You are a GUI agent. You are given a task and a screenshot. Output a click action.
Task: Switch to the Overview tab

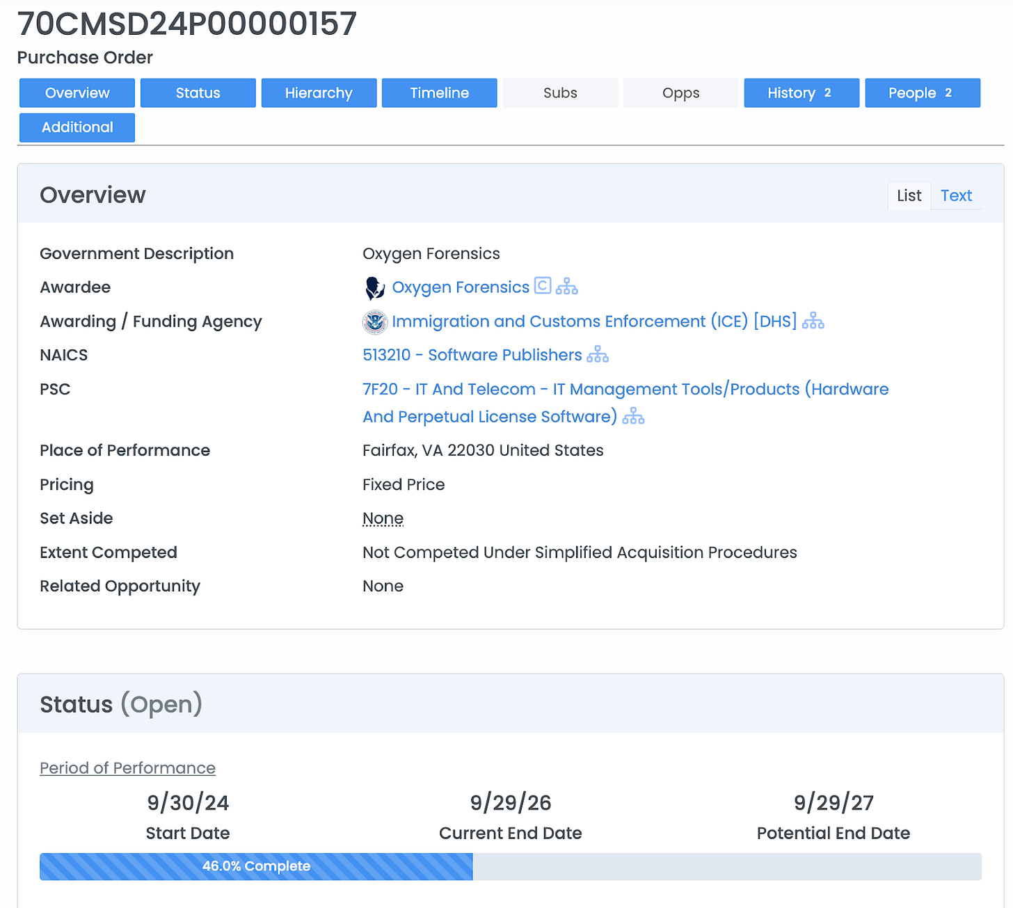click(77, 93)
